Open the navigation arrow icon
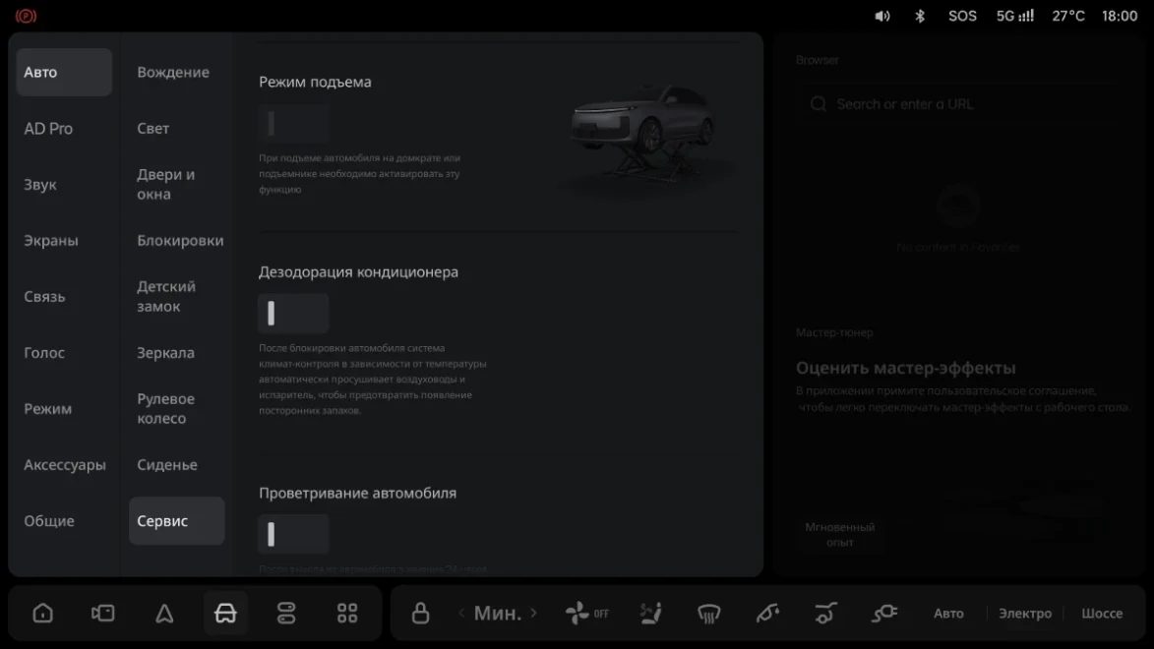 pyautogui.click(x=164, y=613)
